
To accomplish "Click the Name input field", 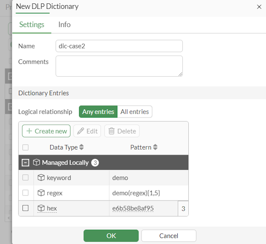I will 119,46.
